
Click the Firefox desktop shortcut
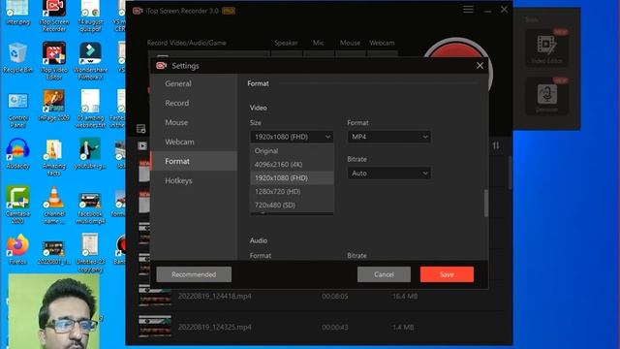click(17, 249)
